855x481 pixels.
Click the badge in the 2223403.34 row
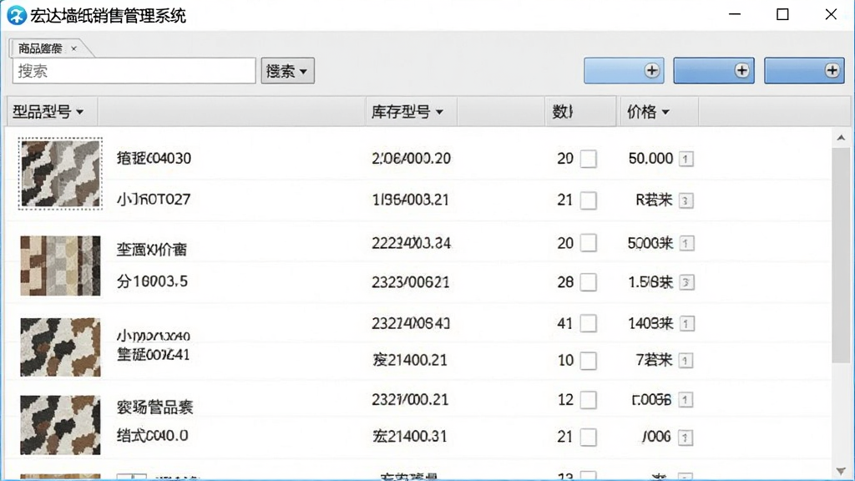[686, 243]
